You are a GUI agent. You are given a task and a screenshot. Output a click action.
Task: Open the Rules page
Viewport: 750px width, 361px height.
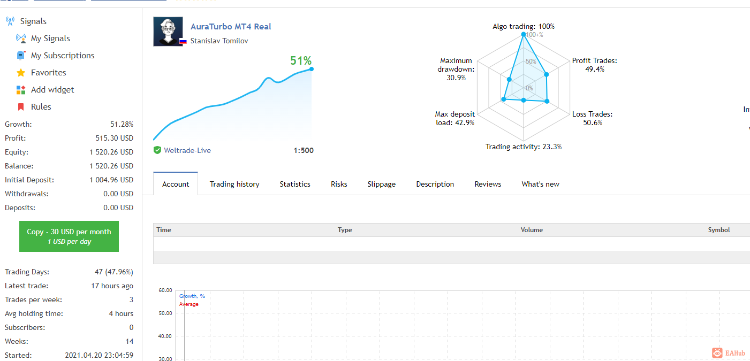(41, 107)
